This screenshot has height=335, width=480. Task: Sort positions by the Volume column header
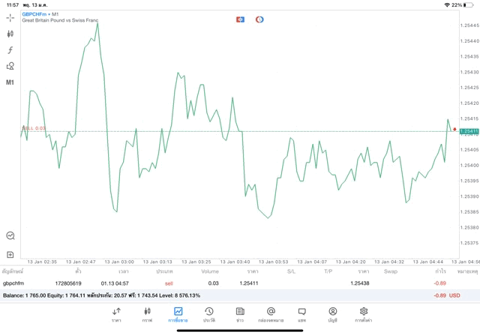tap(210, 271)
